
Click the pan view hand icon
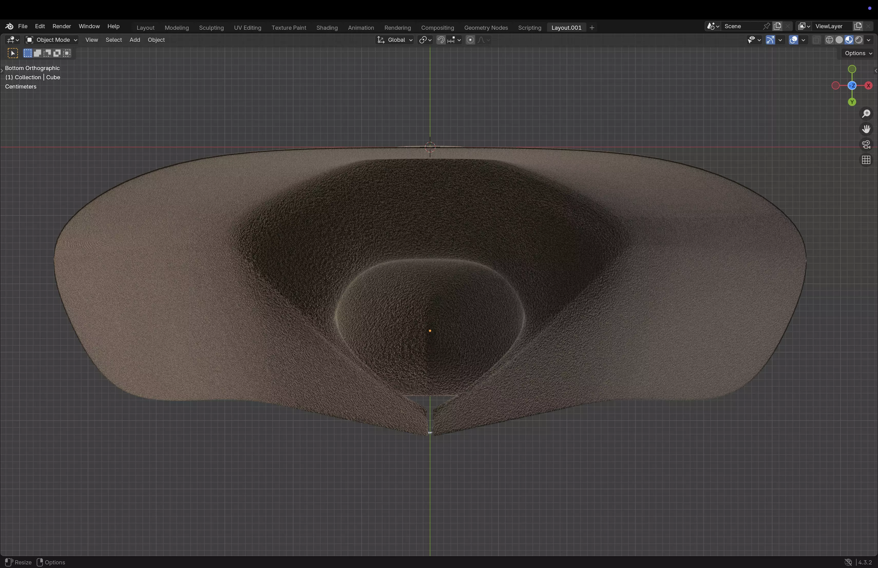[x=866, y=129]
